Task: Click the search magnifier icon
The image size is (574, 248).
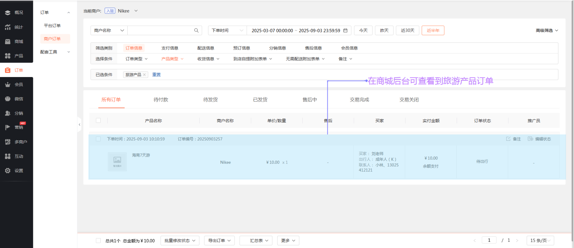Action: 196,31
